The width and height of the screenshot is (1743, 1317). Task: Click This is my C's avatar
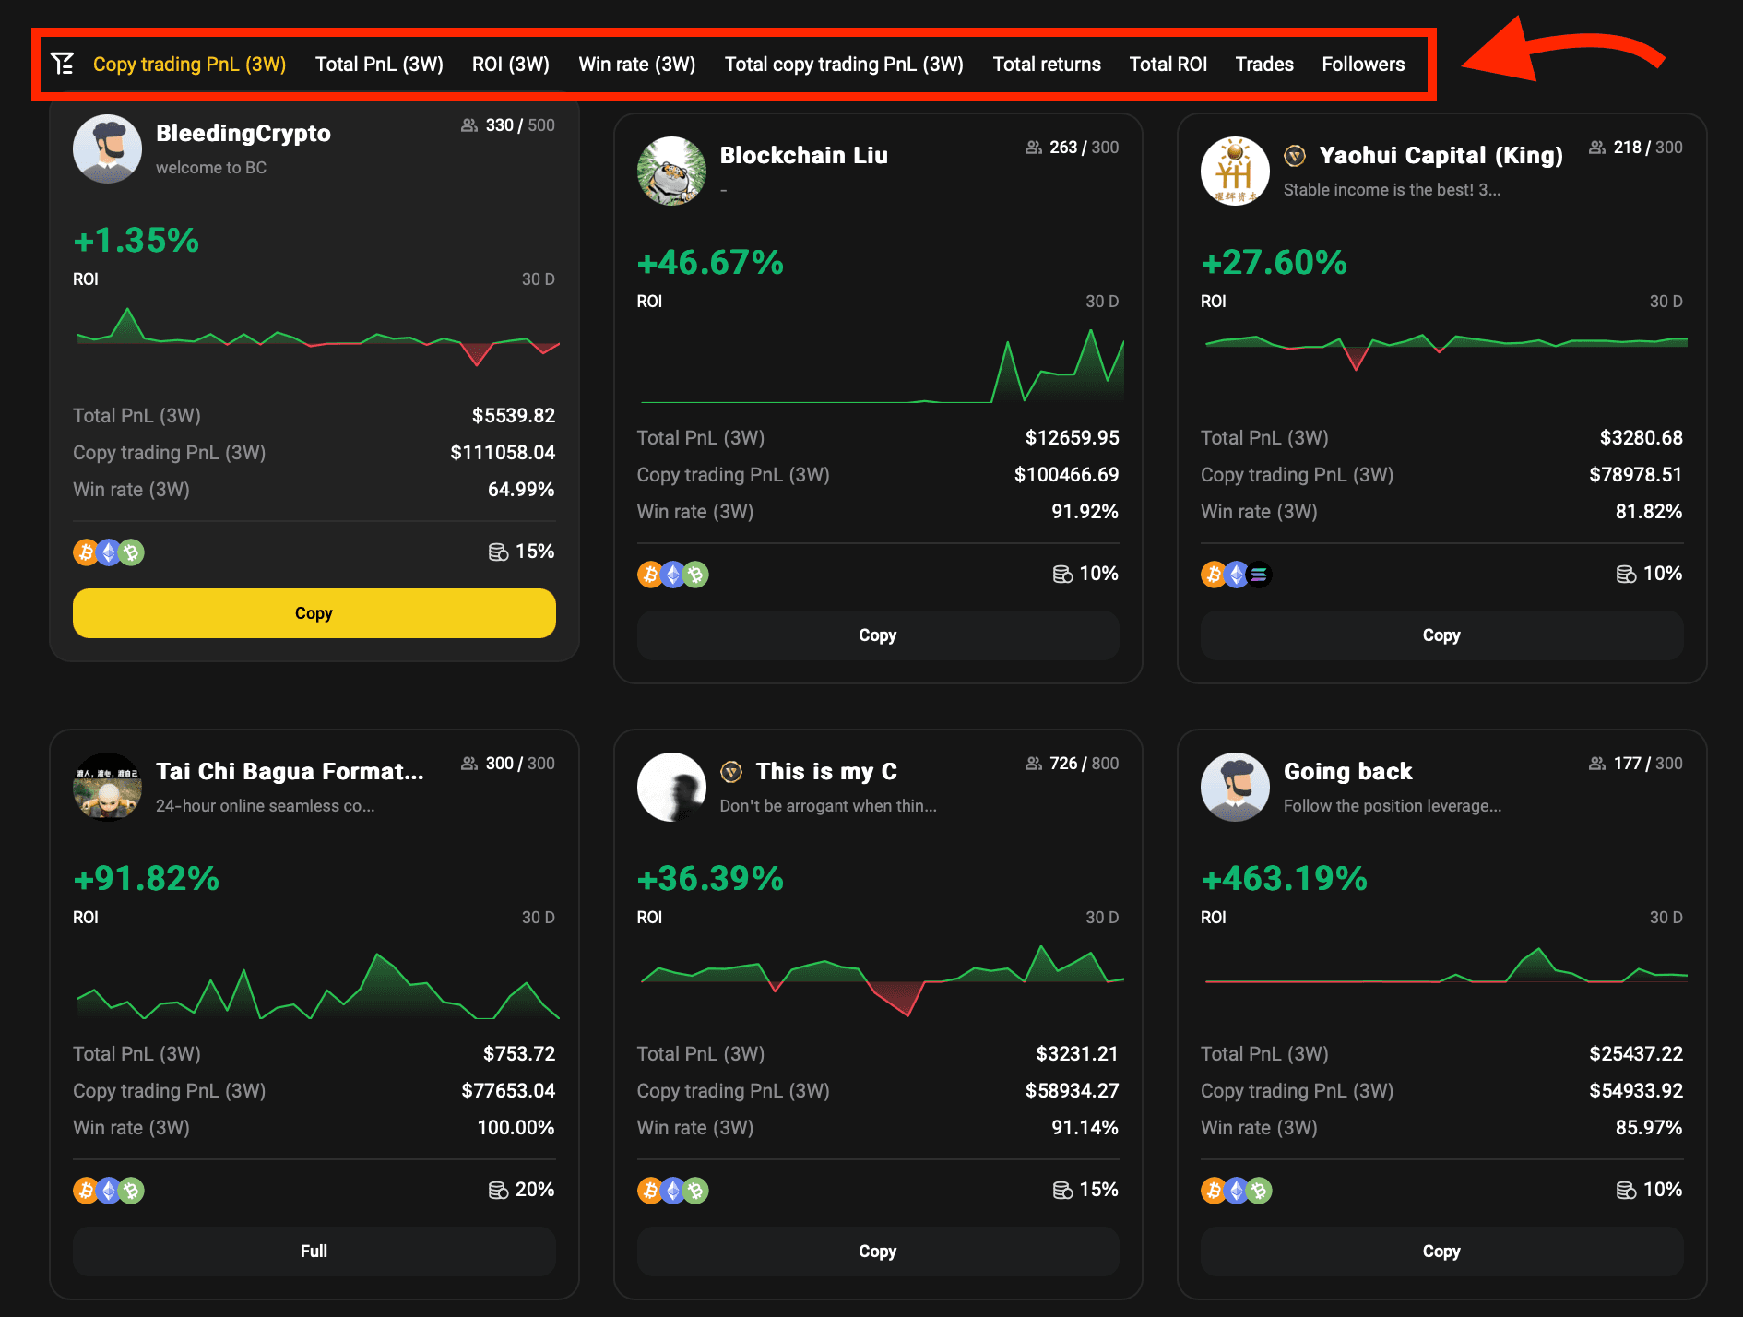coord(671,787)
